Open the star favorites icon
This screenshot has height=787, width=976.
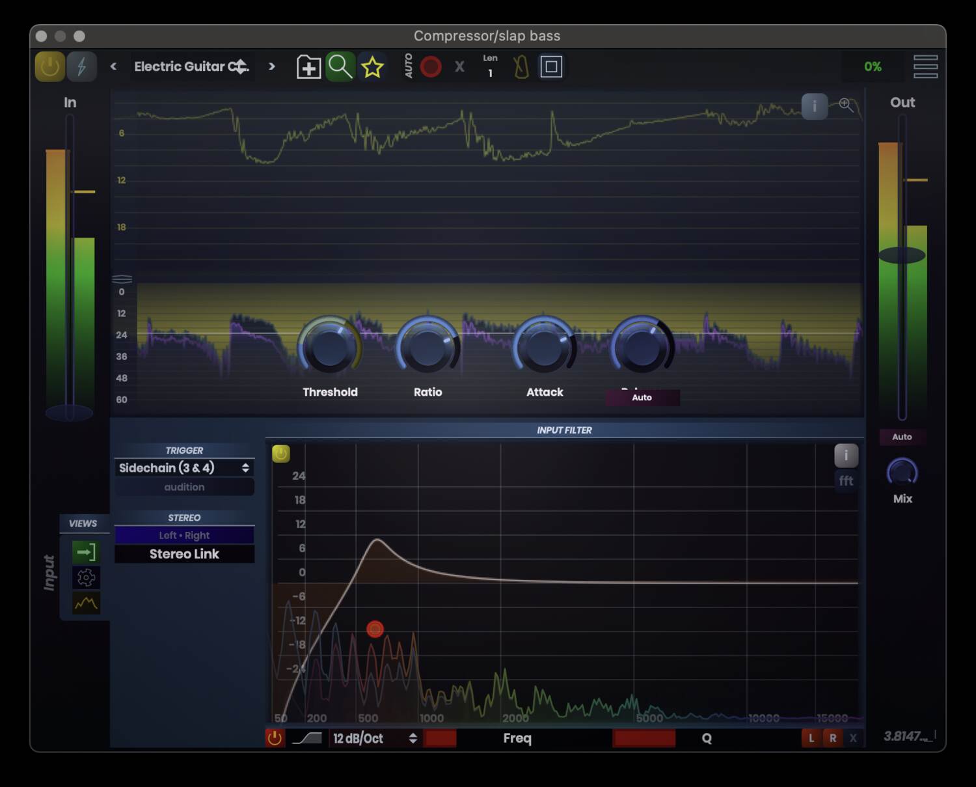(x=372, y=66)
